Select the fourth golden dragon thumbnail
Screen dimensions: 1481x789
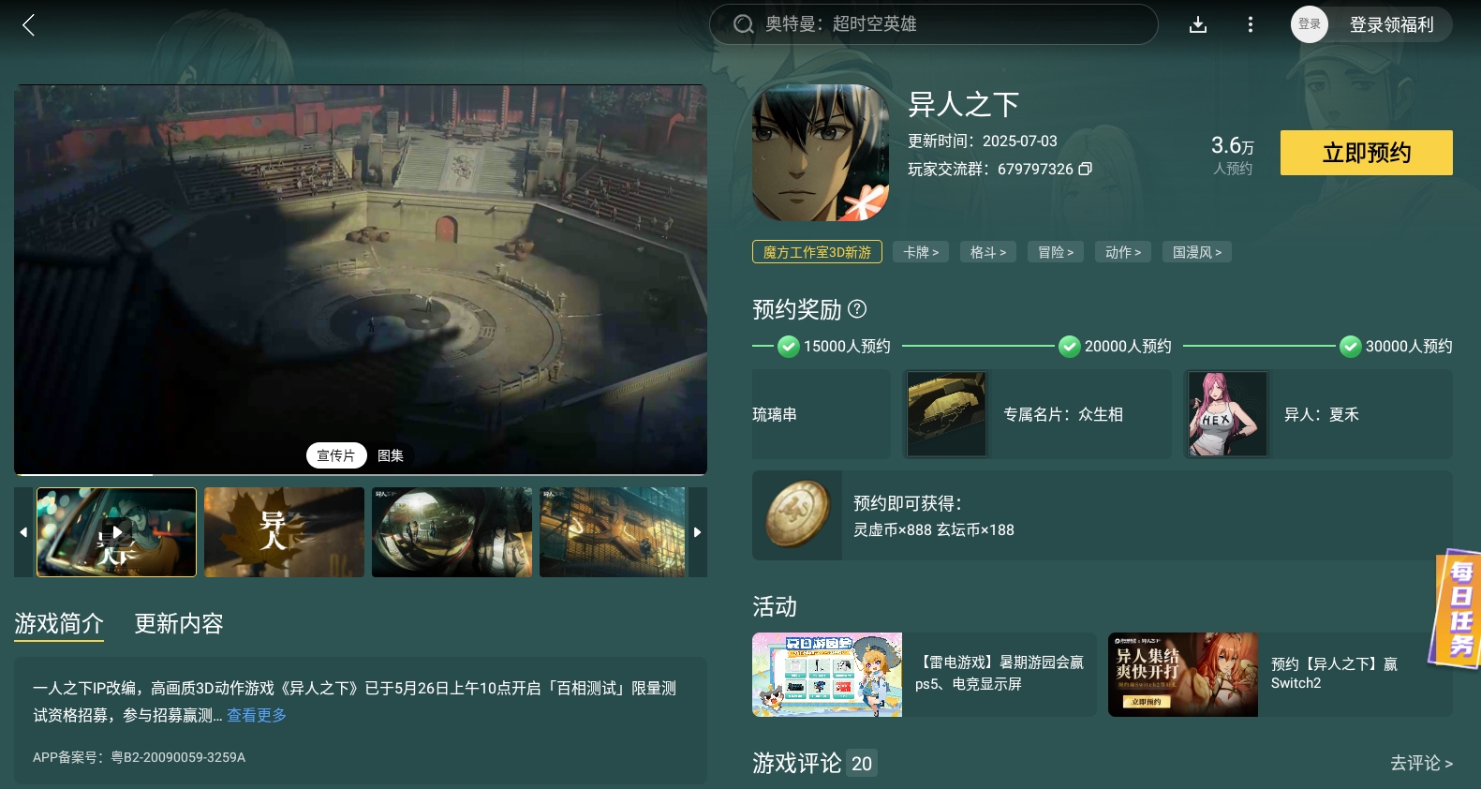pyautogui.click(x=613, y=532)
